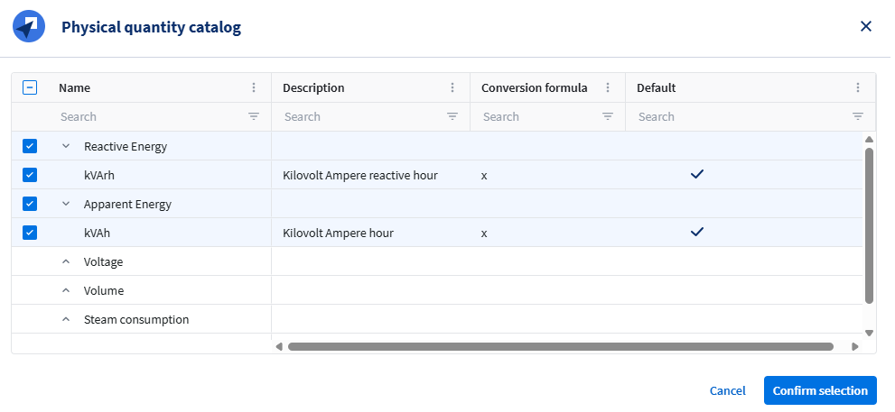895x412 pixels.
Task: Expand the Steam consumption group
Action: tap(66, 319)
